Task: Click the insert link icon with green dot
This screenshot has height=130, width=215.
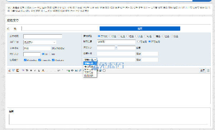Action: point(68,70)
